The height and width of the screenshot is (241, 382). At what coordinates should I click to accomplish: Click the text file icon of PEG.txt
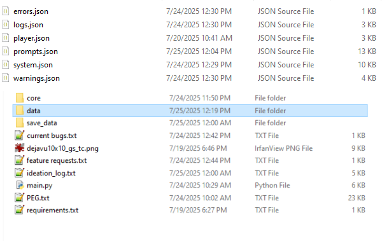click(20, 198)
